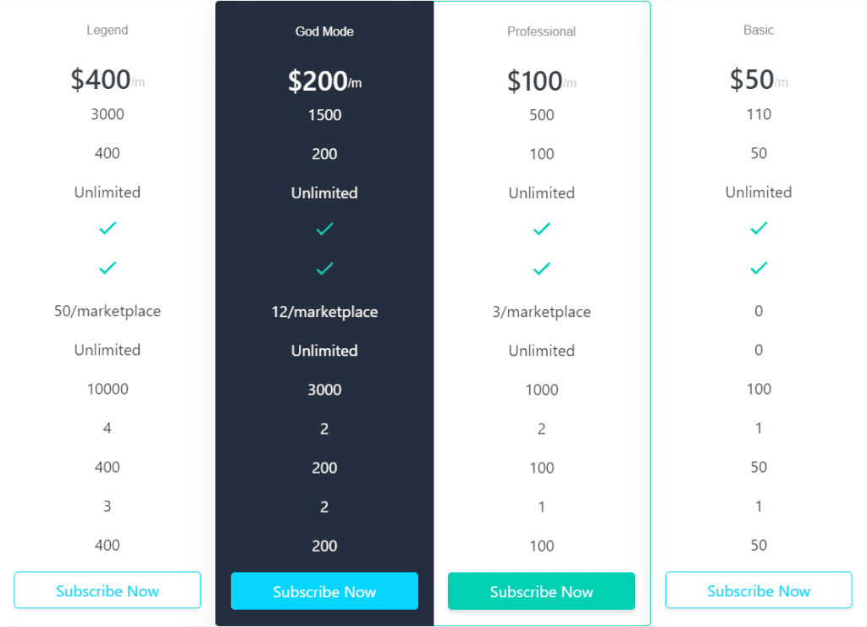Select the Professional plan heading

541,31
